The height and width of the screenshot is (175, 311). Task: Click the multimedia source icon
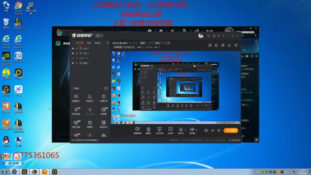(170, 131)
